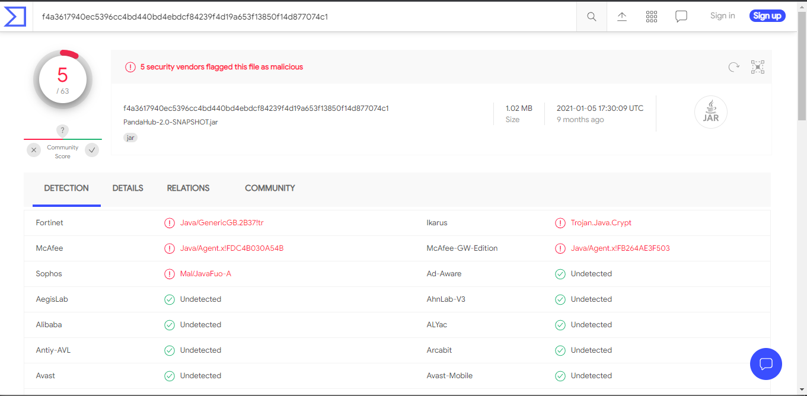
Task: Click the reanalyze refresh icon
Action: pos(734,67)
